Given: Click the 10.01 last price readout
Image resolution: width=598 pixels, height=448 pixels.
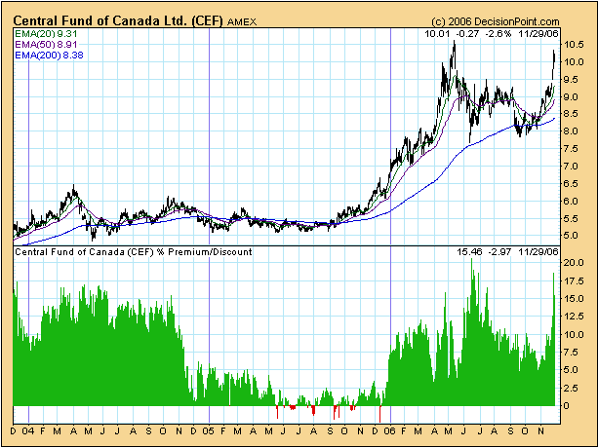Looking at the screenshot, I should click(437, 34).
